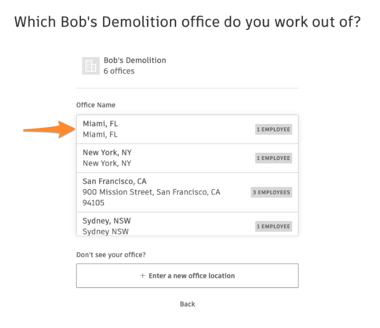Click Enter a new office location

click(187, 276)
